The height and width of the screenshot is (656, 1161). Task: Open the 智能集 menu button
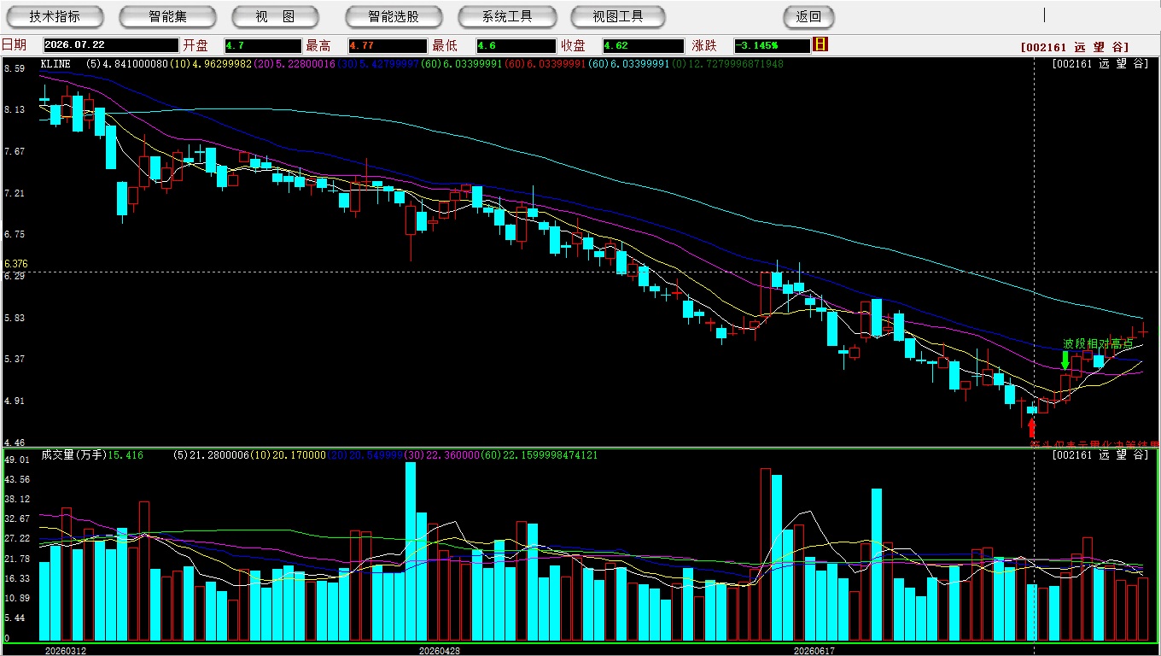(167, 16)
